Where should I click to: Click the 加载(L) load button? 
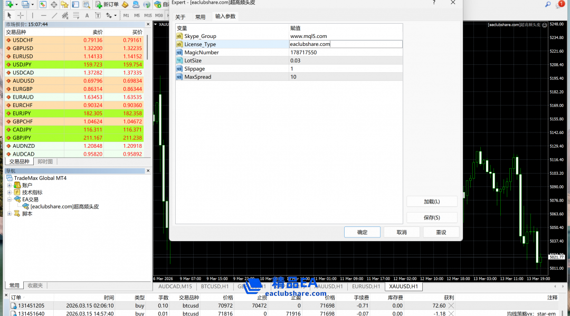432,202
